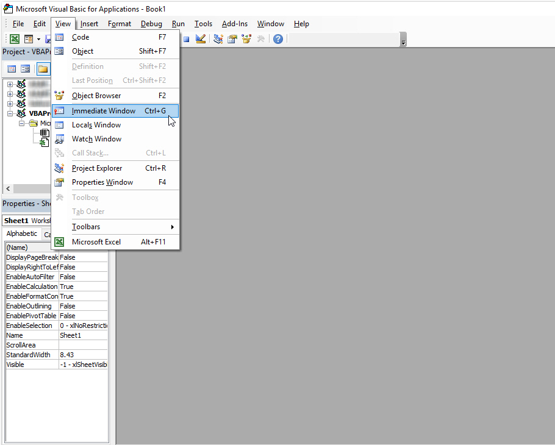Click the View Microsoft Excel toolbar icon
Screen dimensions: 555x445
14,39
